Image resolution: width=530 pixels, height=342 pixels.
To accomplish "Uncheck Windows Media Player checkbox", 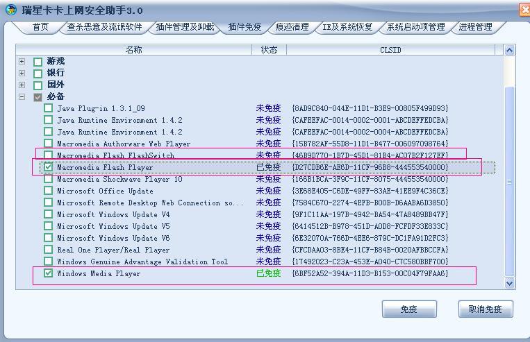I will [x=49, y=273].
